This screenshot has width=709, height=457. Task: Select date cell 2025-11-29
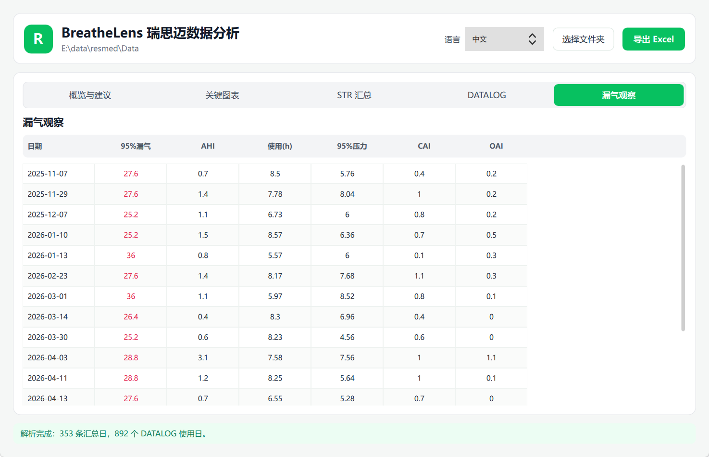[x=59, y=194]
